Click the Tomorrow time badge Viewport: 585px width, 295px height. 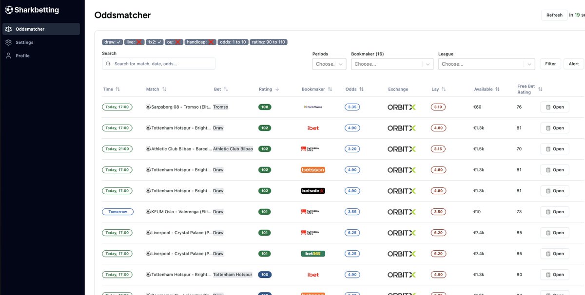tap(117, 212)
